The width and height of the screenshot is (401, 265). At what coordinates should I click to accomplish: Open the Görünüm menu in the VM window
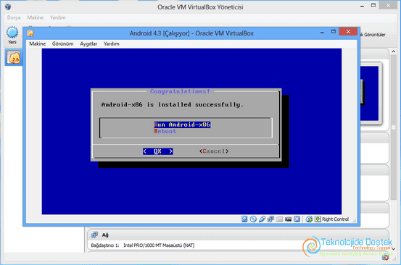pos(62,43)
